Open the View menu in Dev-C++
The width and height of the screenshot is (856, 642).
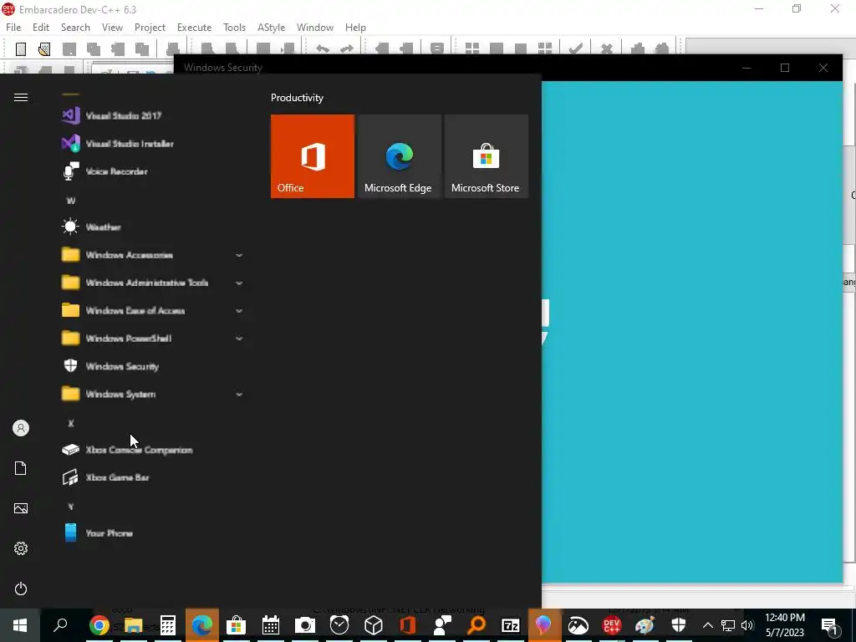pos(112,28)
